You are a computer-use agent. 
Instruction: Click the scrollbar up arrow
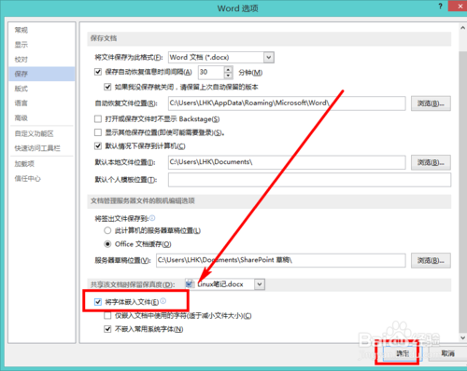pyautogui.click(x=462, y=28)
